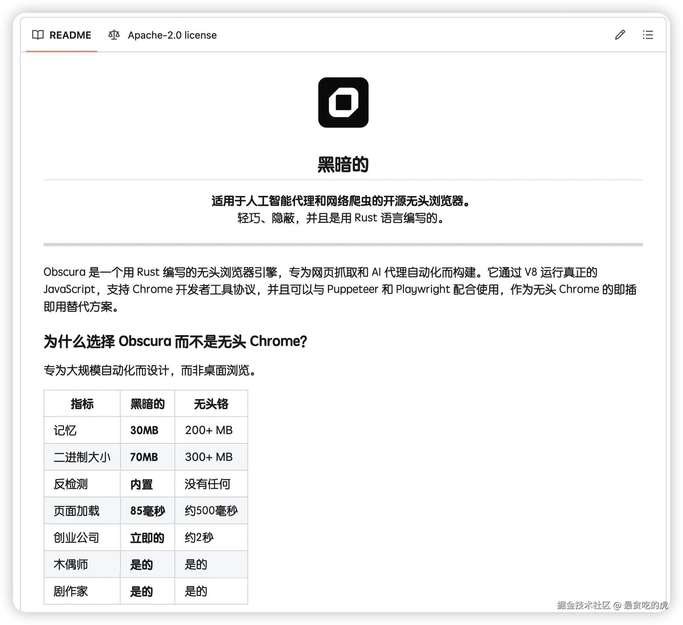
Task: Click the line 专为大规模自动化而设计
Action: point(150,370)
